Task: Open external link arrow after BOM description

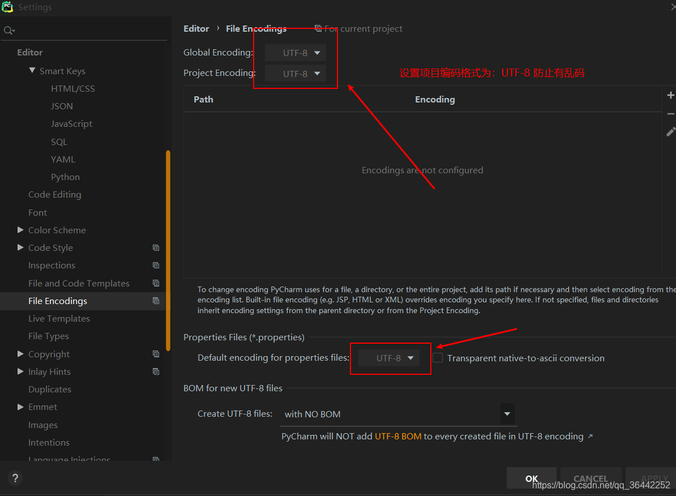Action: click(591, 436)
